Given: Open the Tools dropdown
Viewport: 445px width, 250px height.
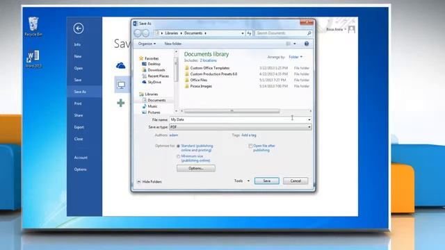Looking at the screenshot, I should [x=242, y=181].
